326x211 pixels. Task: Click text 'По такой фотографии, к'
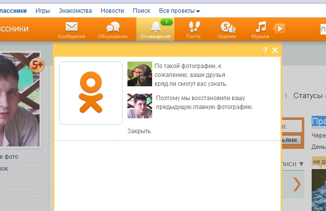188,66
